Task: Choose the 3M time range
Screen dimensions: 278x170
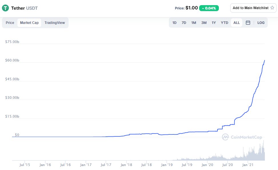Action: (x=204, y=22)
